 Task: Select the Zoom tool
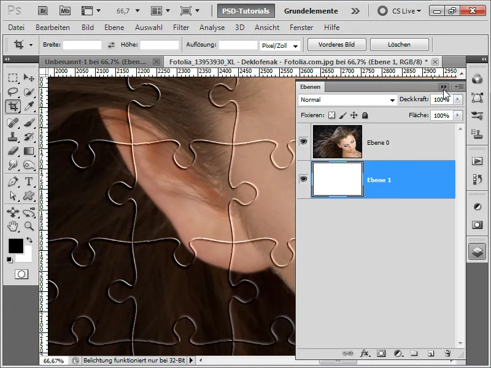click(x=29, y=226)
